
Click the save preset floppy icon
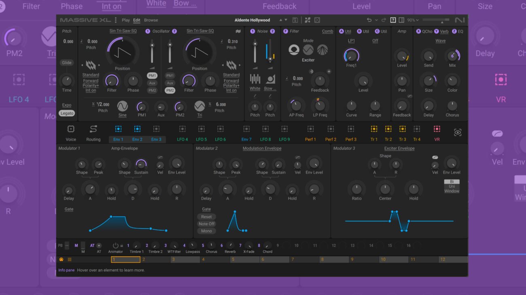pos(295,20)
